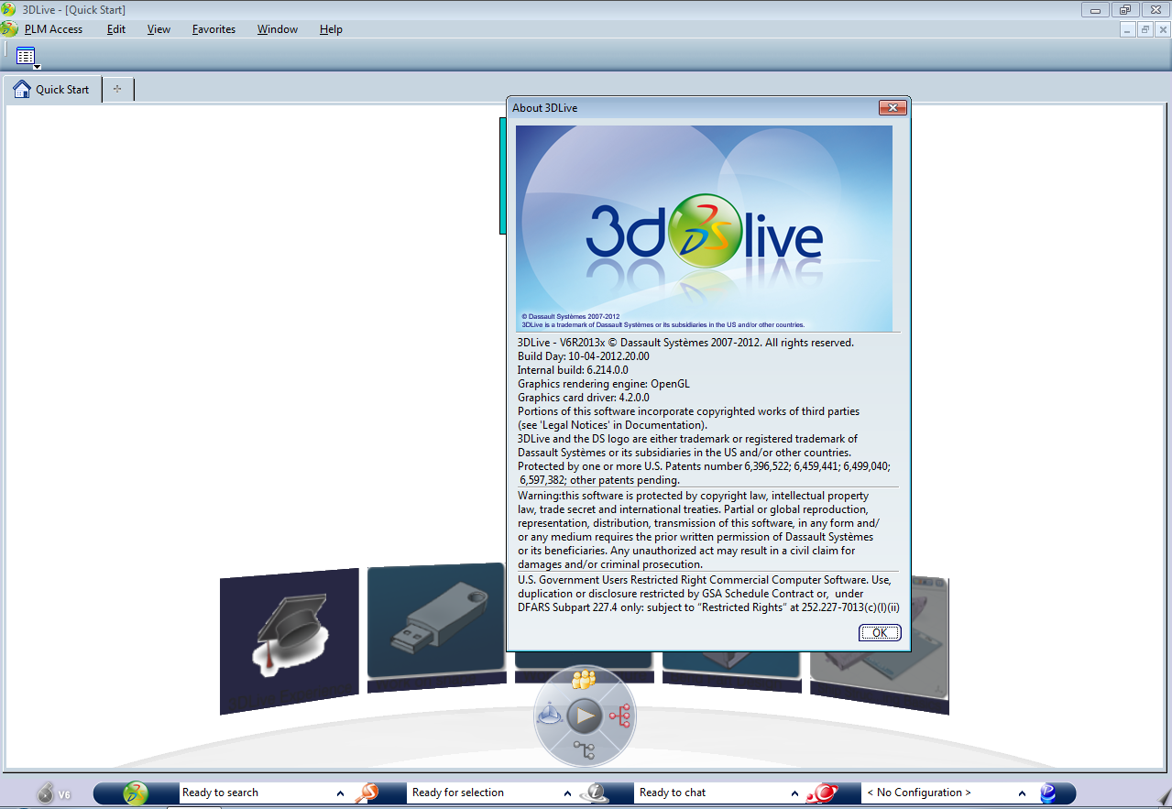1172x809 pixels.
Task: Open the View menu
Action: tap(159, 29)
